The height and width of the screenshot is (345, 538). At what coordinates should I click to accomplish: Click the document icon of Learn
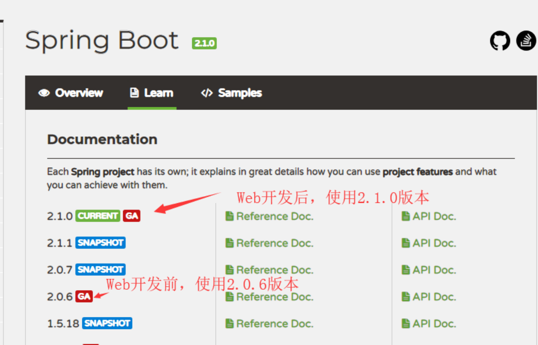click(x=134, y=93)
